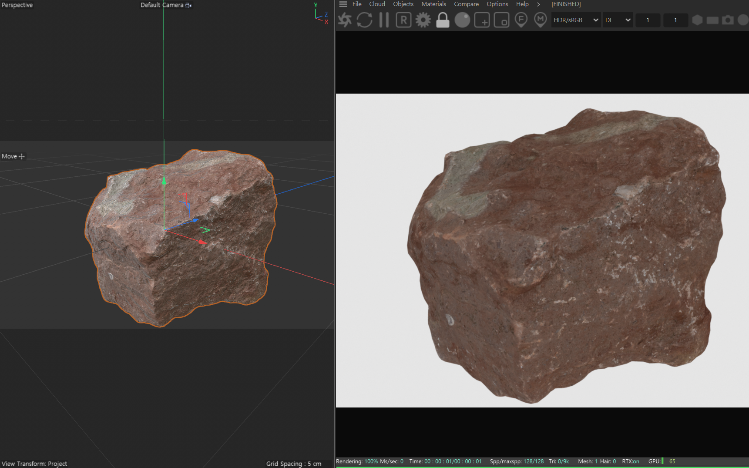
Task: Toggle clay mode sphere icon
Action: pos(462,20)
